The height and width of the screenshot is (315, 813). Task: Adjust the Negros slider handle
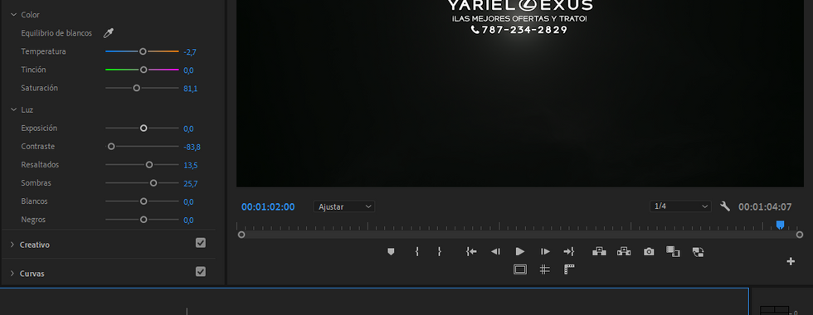pos(144,220)
